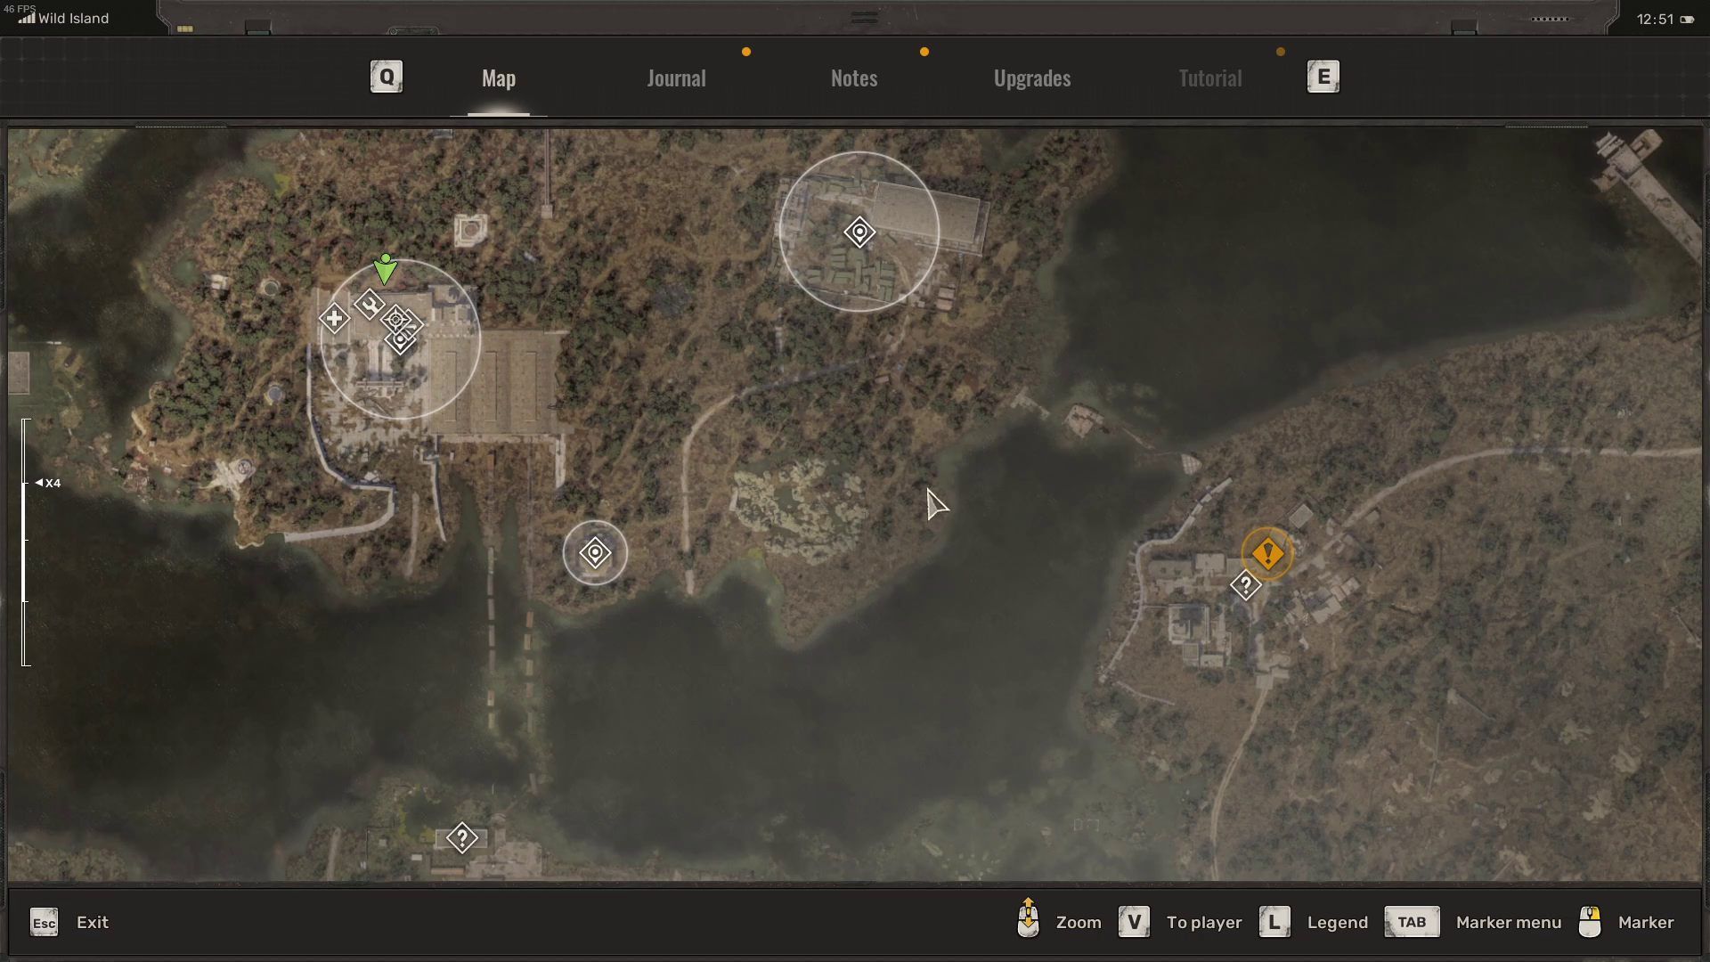
Task: Click the location marker in the small southern circle
Action: (595, 553)
